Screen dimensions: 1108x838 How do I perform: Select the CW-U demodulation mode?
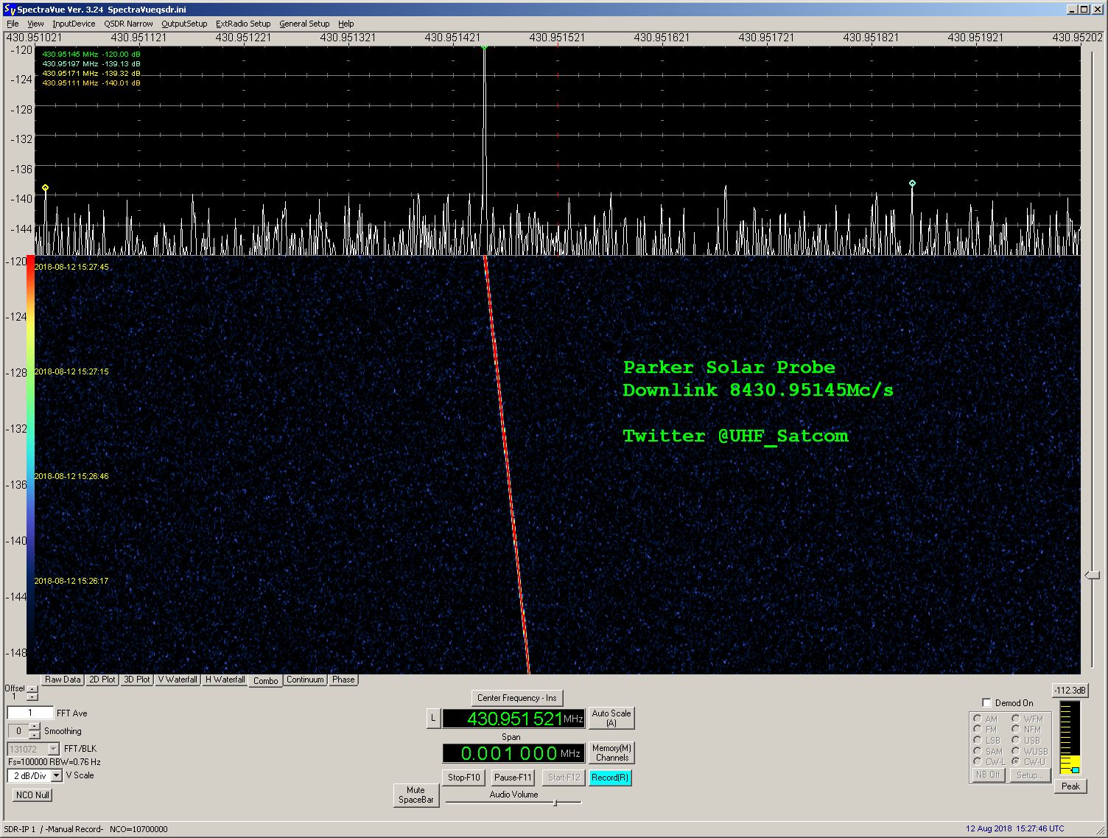click(1015, 761)
